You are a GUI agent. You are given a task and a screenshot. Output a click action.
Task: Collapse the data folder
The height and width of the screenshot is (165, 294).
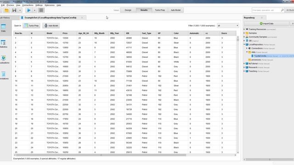click(247, 52)
